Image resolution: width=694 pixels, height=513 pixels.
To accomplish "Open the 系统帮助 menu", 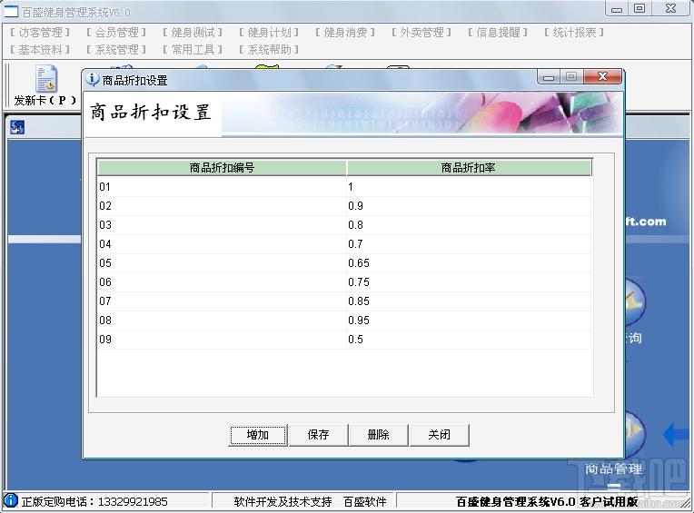I will pyautogui.click(x=269, y=50).
